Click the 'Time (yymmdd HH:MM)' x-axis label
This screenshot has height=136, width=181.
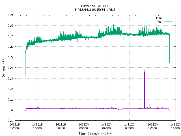[95, 133]
